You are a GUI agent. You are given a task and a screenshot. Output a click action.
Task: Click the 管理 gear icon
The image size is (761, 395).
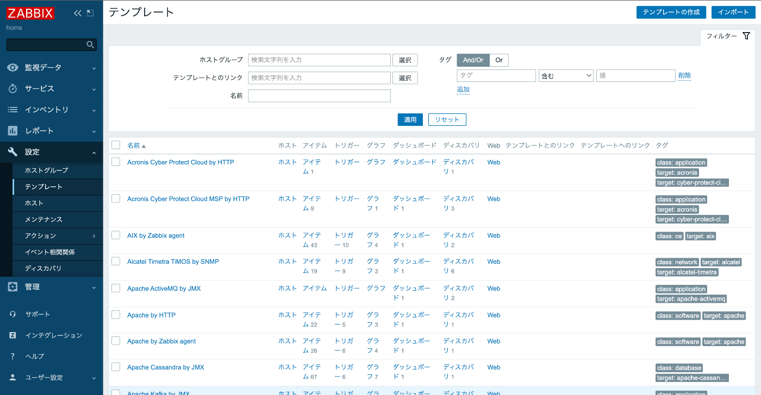13,286
